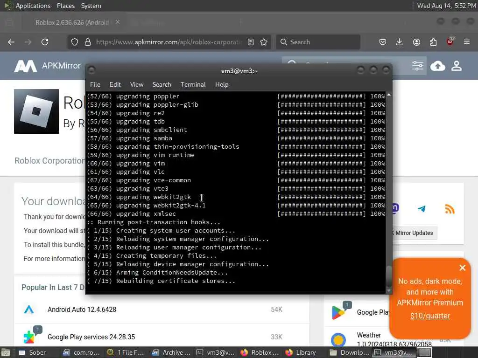Focus the Firefox URL address bar

click(169, 42)
